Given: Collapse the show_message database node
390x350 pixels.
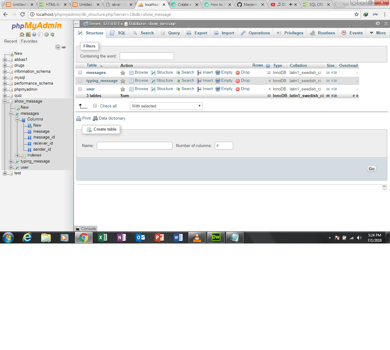Looking at the screenshot, I should (x=5, y=102).
